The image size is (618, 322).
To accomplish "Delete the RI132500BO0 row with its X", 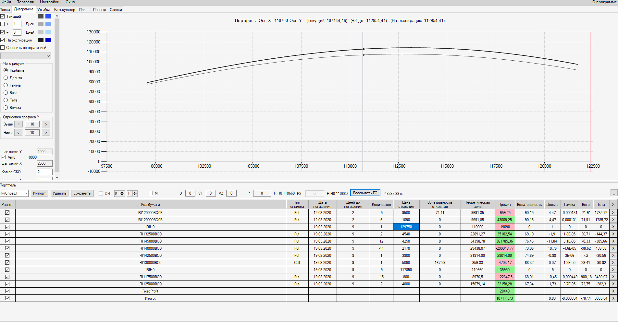I will 613,234.
